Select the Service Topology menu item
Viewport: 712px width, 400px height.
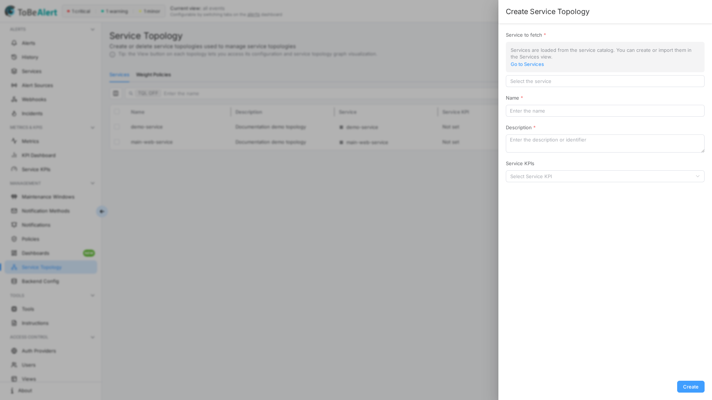click(51, 267)
